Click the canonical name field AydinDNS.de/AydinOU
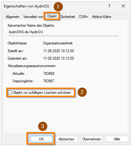 (63, 32)
